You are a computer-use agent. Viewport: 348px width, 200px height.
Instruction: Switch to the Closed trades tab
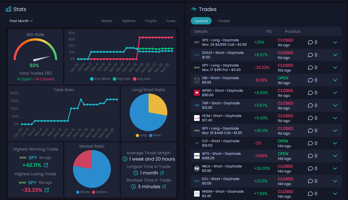point(224,21)
